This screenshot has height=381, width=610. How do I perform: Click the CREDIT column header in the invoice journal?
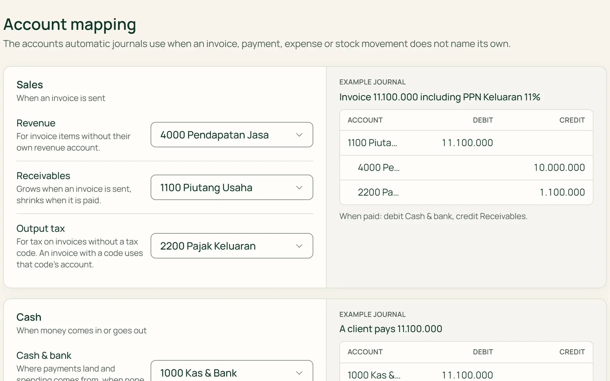[x=572, y=120]
